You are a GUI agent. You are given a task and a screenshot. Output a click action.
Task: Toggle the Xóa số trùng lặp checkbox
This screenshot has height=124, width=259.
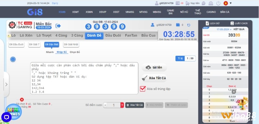[x=142, y=89]
